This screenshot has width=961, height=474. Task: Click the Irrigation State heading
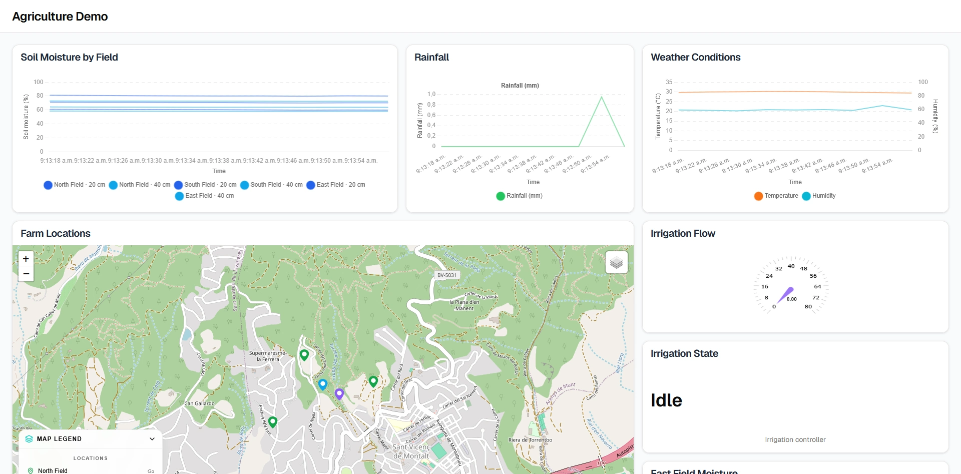tap(684, 353)
